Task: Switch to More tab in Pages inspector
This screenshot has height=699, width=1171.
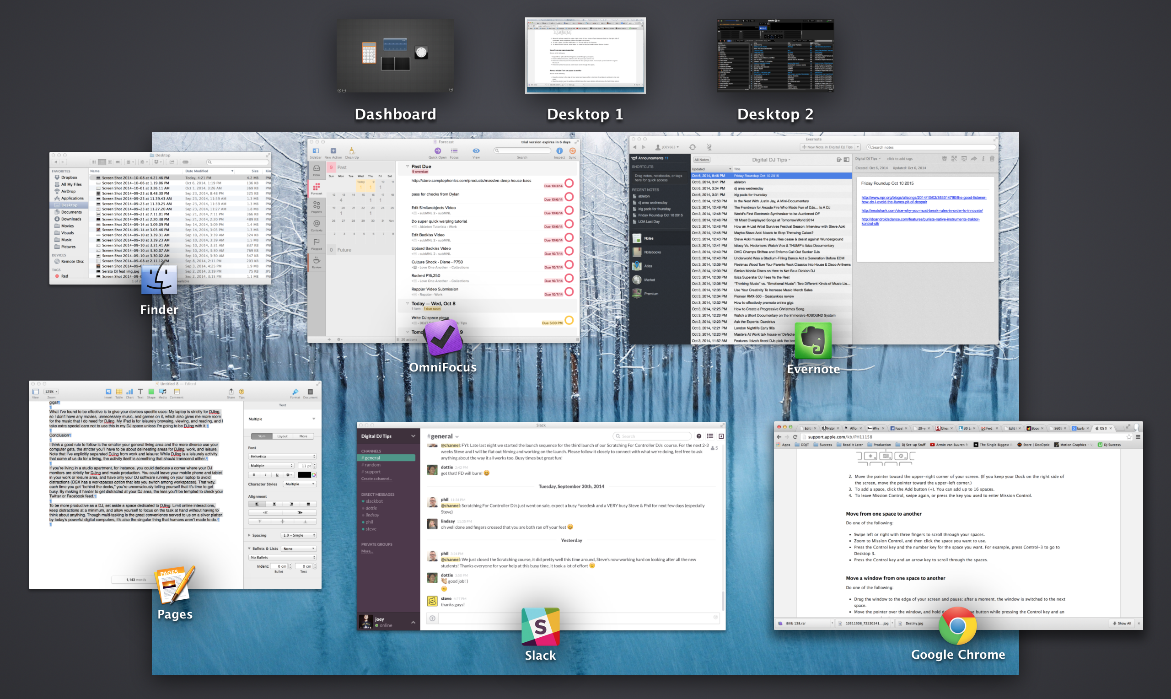Action: (x=303, y=436)
